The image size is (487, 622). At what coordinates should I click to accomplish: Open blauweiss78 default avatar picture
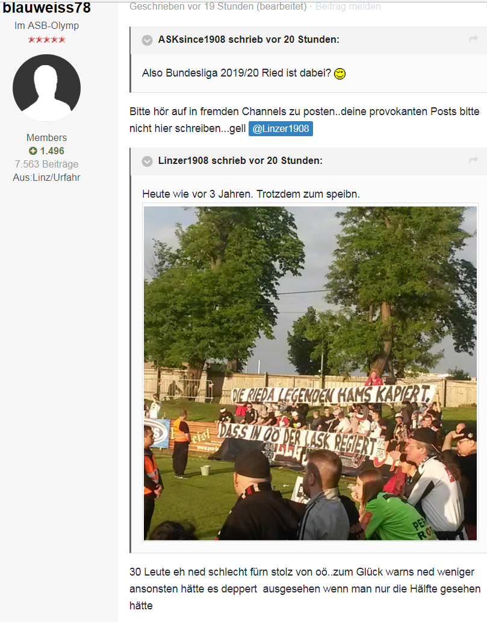click(x=47, y=88)
